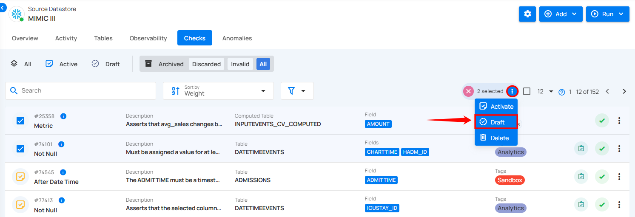The width and height of the screenshot is (635, 217).
Task: Click clipboard check icon on #74101 row
Action: (x=581, y=149)
